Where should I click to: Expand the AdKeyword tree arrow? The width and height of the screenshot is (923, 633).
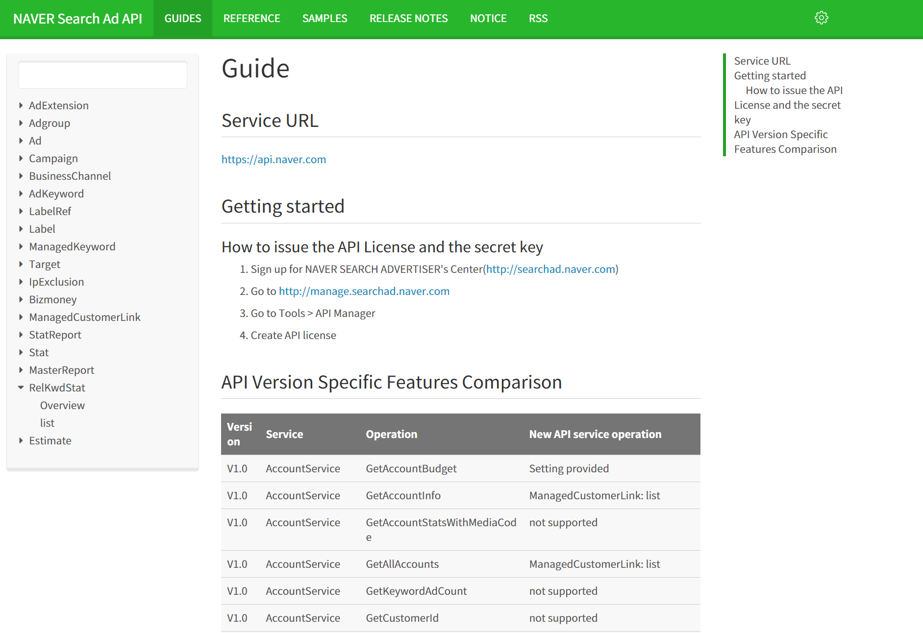point(21,194)
